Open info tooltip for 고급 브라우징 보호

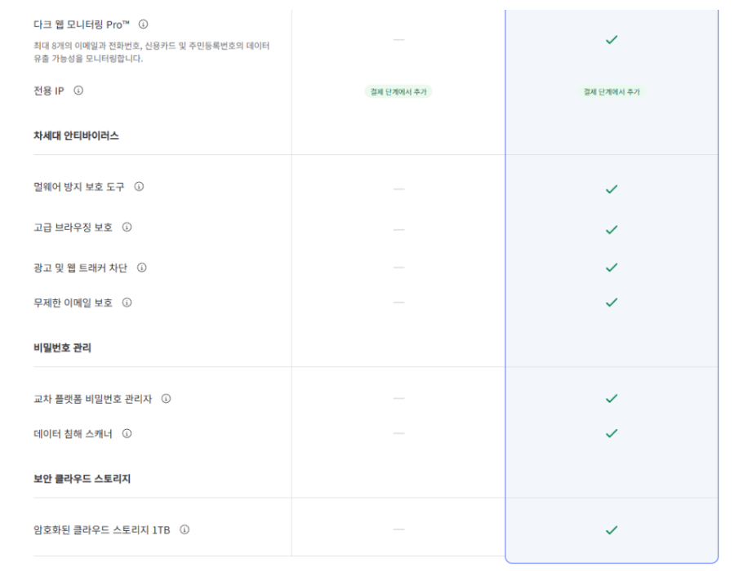point(127,228)
